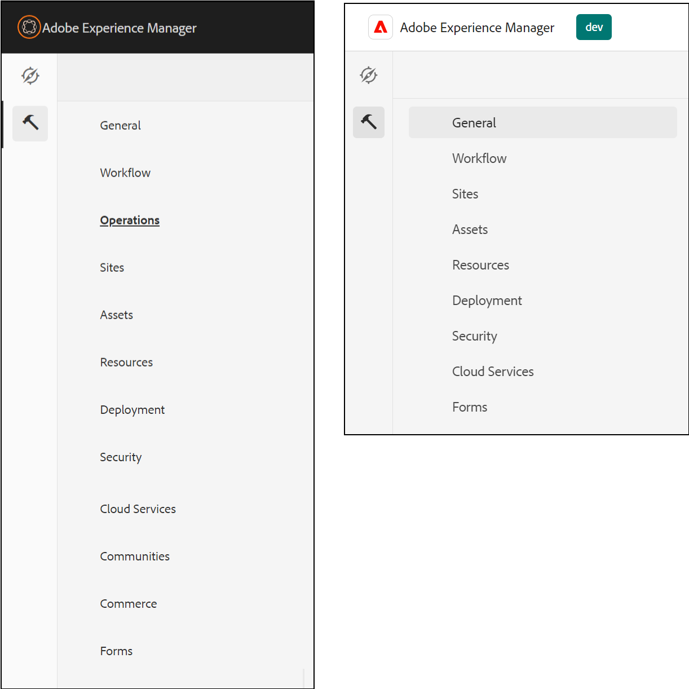This screenshot has height=689, width=689.
Task: Click the green dev environment badge
Action: (x=594, y=27)
